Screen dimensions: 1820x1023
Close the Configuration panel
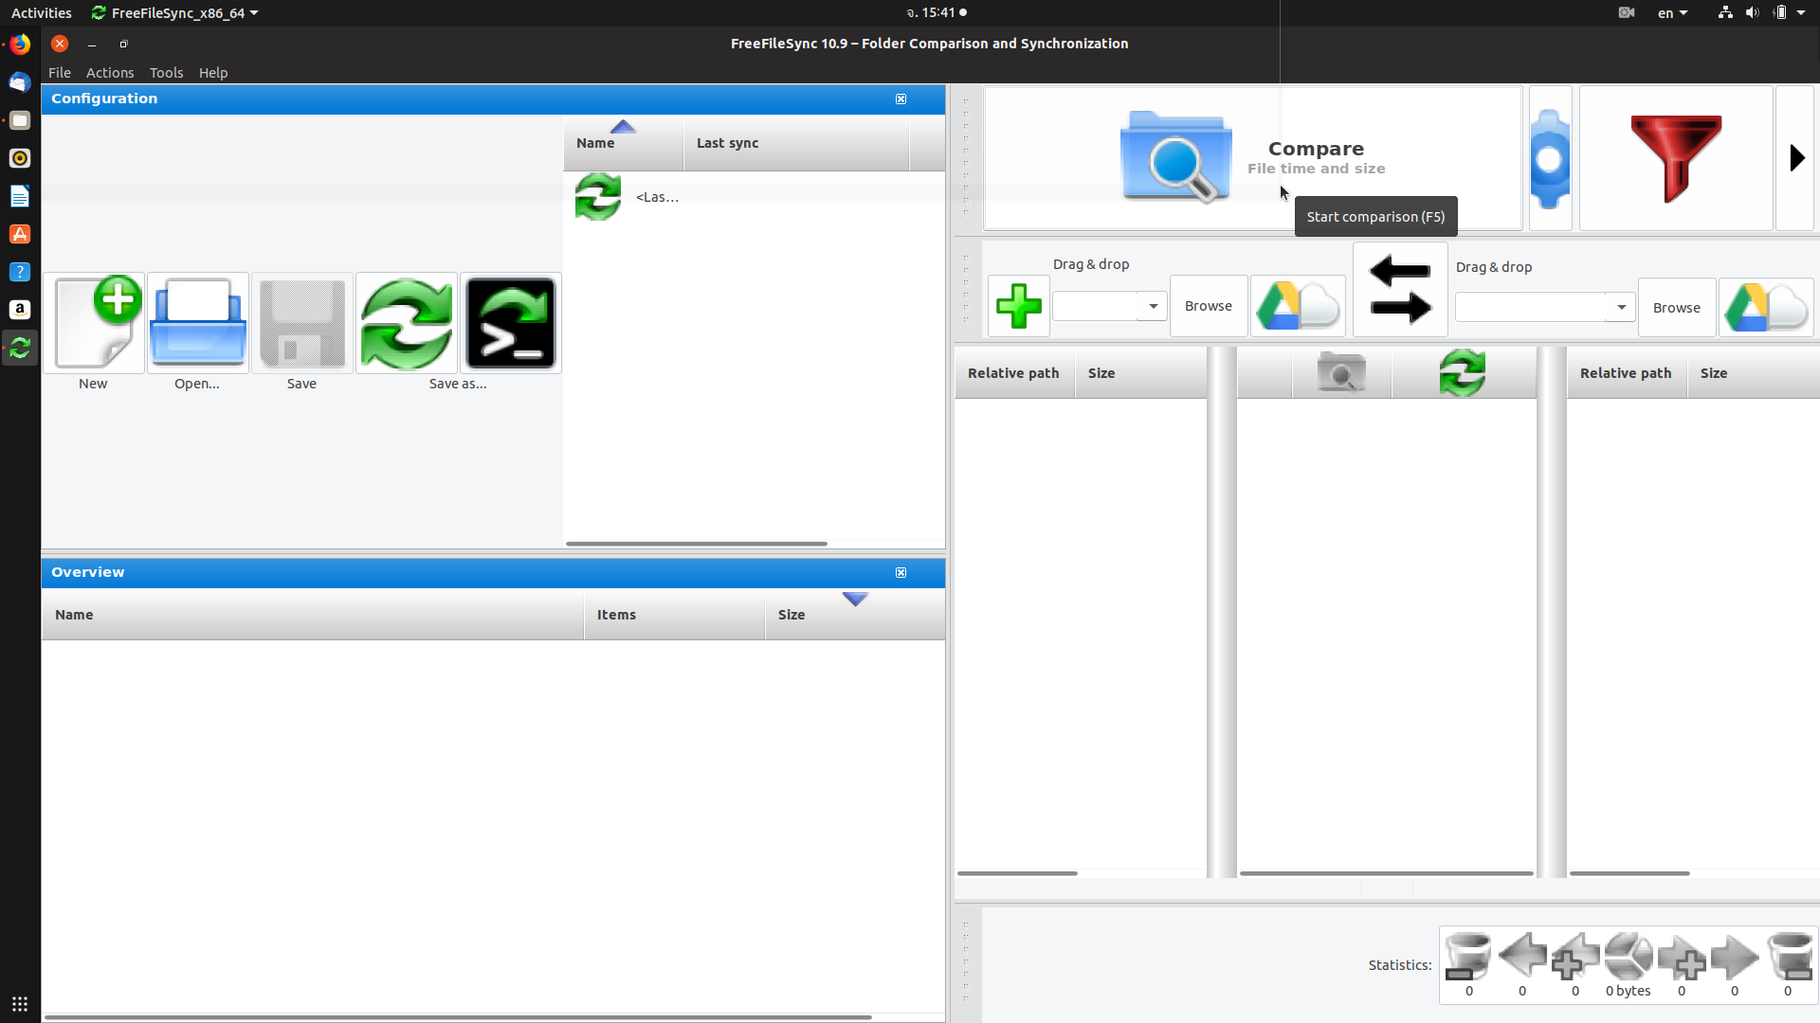pyautogui.click(x=901, y=99)
